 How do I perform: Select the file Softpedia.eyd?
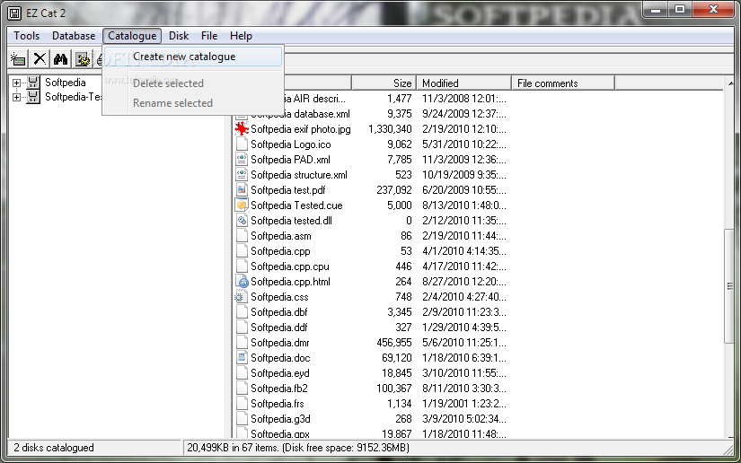pos(279,373)
